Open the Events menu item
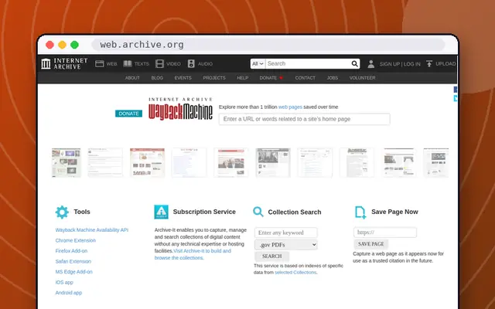 coord(183,78)
